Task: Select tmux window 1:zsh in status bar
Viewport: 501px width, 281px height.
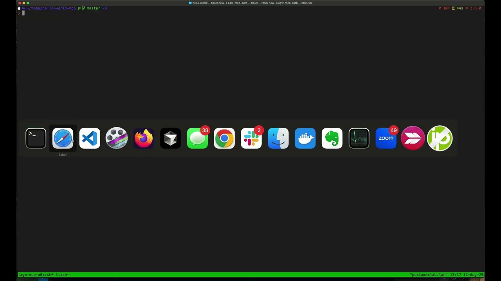Action: 62,275
